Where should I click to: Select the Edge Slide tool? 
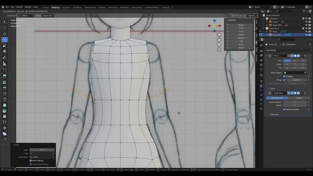[4, 122]
